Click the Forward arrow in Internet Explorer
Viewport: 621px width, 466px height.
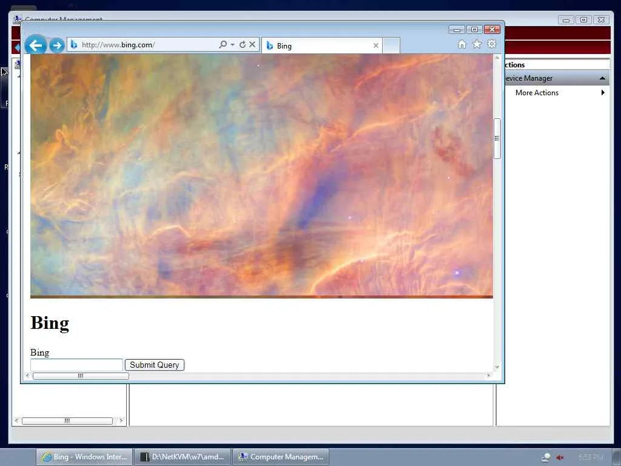(56, 45)
